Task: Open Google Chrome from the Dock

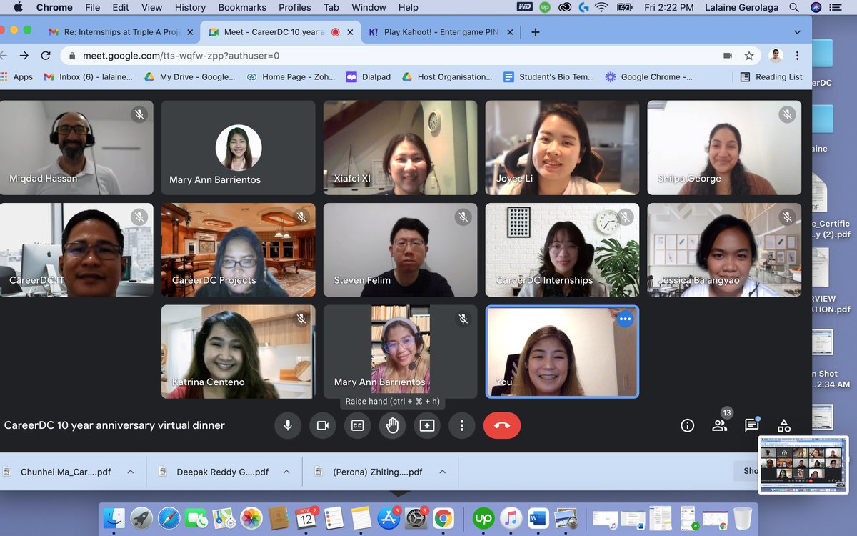Action: (443, 518)
